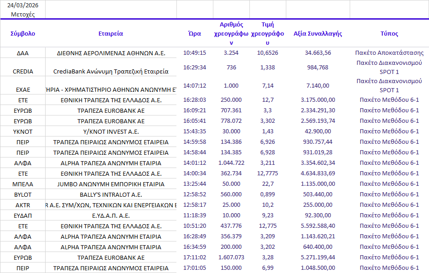
Task: Click the Αξία Συναλλαγής column header
Action: pos(318,33)
